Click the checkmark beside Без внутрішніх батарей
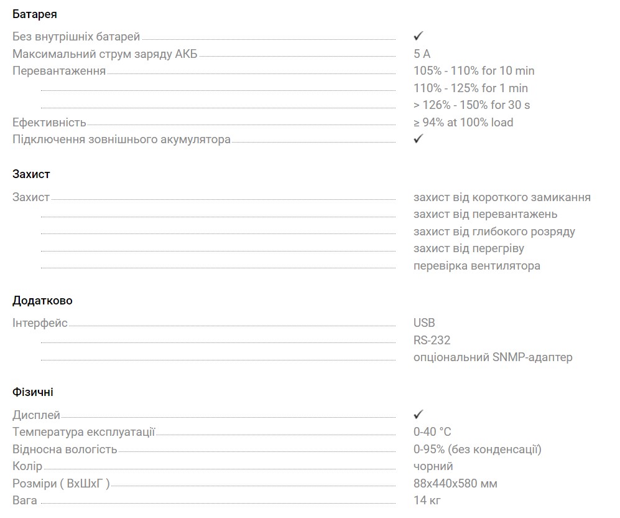This screenshot has width=620, height=518. (x=418, y=36)
